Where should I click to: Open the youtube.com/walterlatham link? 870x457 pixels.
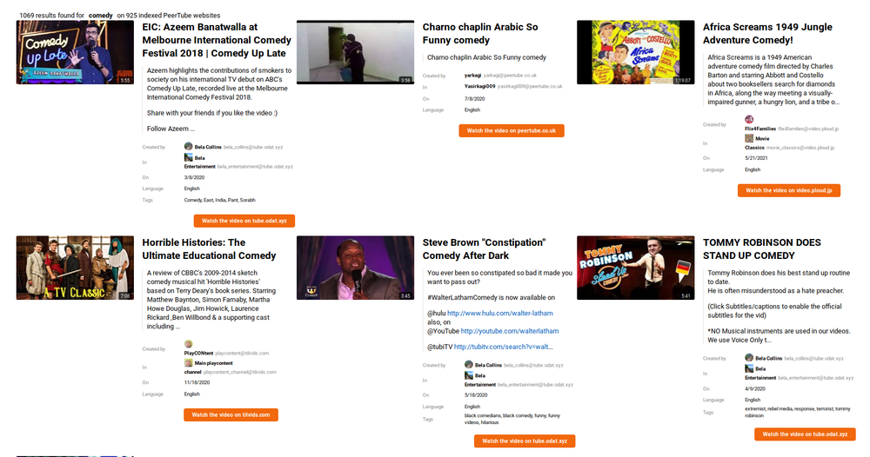pos(509,331)
